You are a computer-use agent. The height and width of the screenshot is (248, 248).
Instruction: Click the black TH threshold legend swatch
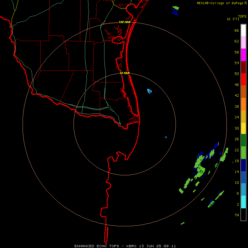[x=243, y=214]
